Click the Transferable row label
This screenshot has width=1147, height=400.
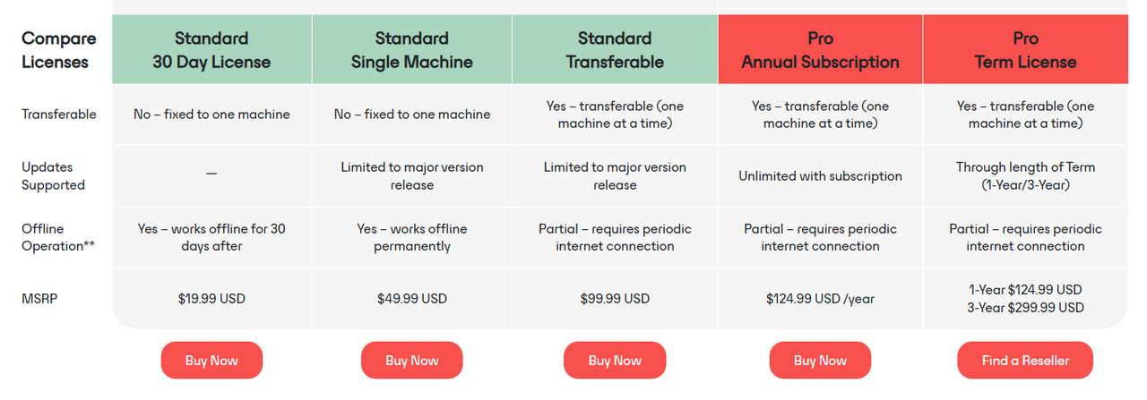[59, 115]
